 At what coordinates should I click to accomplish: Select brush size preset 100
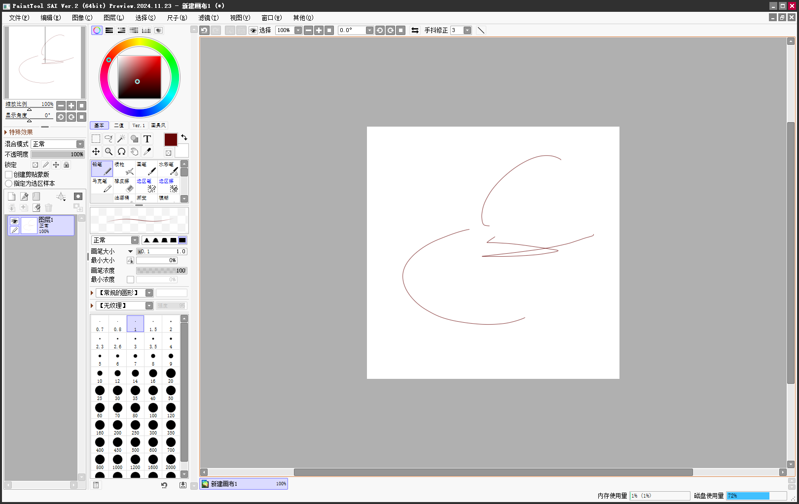coord(153,410)
